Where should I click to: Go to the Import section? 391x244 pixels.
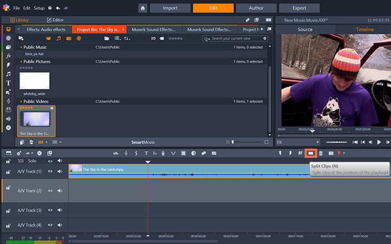170,8
